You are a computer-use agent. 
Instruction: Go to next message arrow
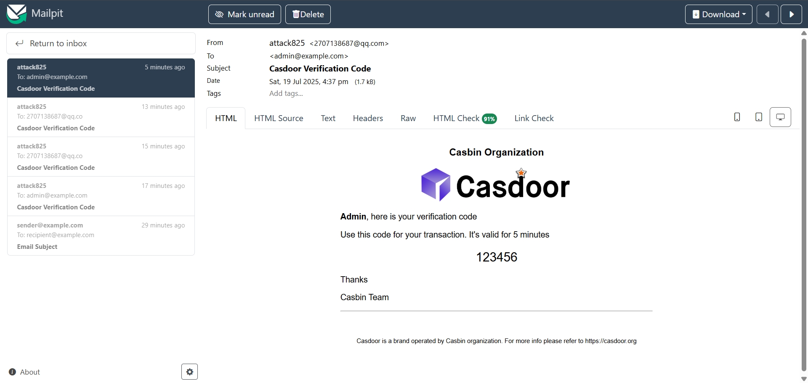(x=791, y=14)
